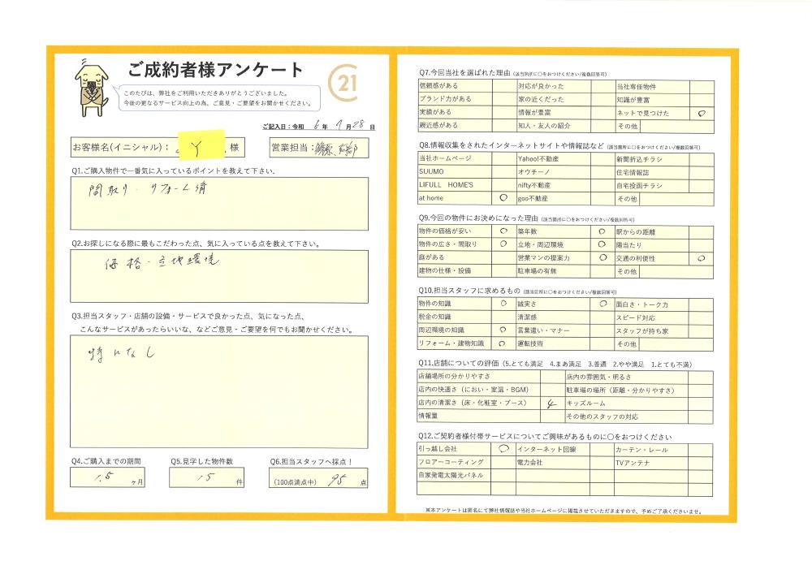Click the Q5 viewed properties count field
This screenshot has width=812, height=574.
pyautogui.click(x=207, y=477)
